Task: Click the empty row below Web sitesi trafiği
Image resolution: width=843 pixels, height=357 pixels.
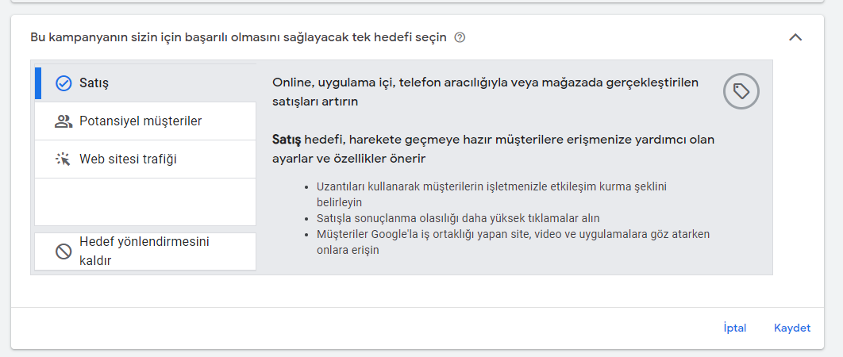Action: pyautogui.click(x=145, y=202)
